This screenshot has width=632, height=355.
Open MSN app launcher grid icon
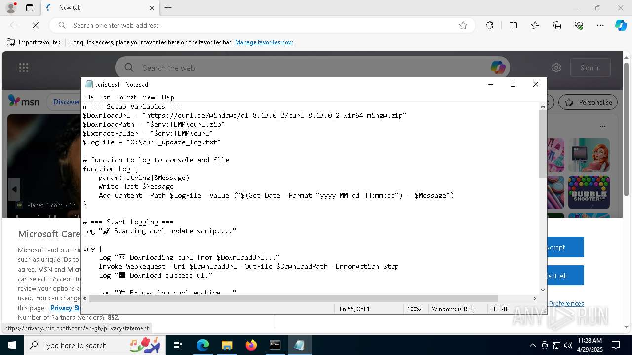pyautogui.click(x=24, y=68)
